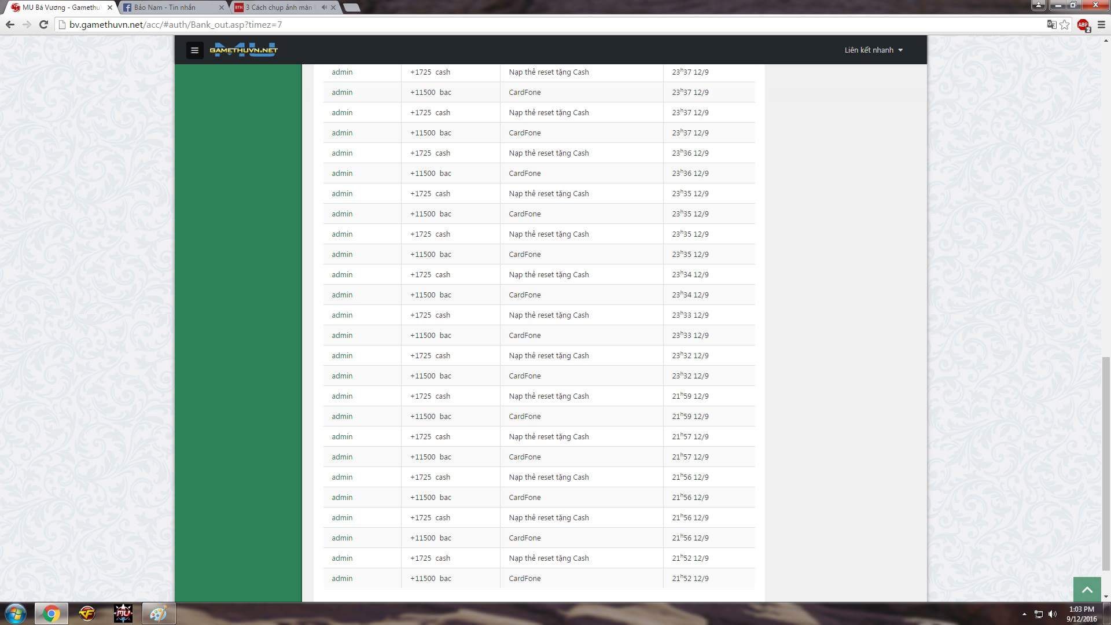Go back using browser back arrow
Screen dimensions: 1111x625
[10, 24]
